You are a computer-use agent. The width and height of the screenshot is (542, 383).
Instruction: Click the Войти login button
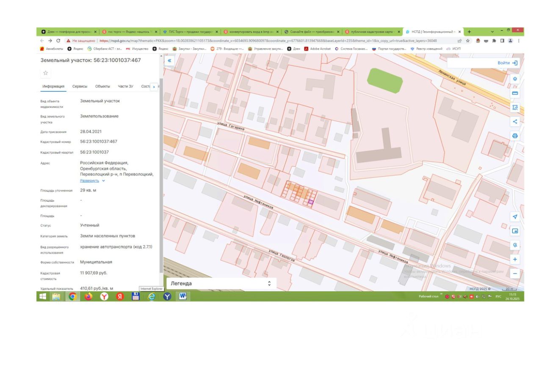(x=507, y=63)
